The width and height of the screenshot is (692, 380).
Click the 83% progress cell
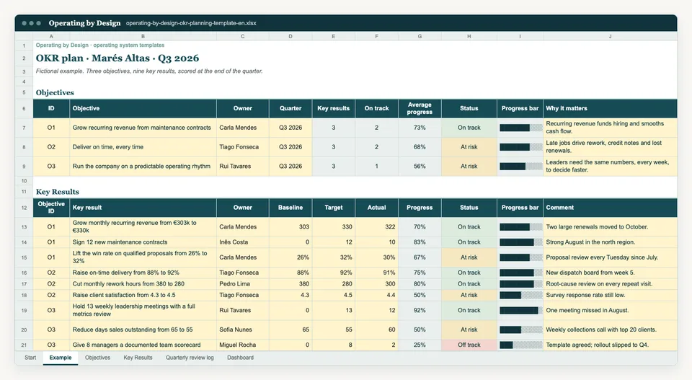(x=420, y=242)
